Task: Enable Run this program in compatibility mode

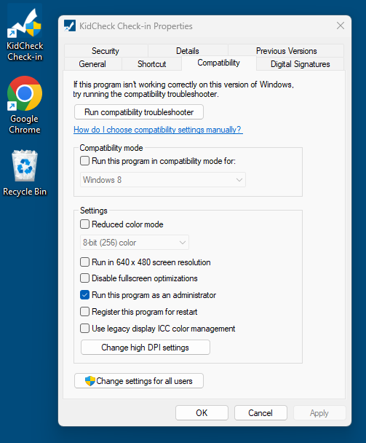Action: [84, 161]
